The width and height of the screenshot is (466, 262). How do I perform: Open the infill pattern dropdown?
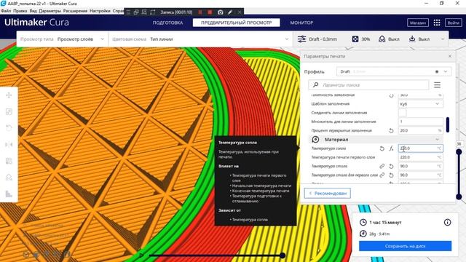(x=421, y=103)
